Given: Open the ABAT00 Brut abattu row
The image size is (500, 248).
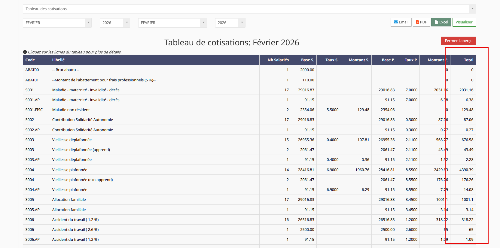Looking at the screenshot, I should click(249, 70).
